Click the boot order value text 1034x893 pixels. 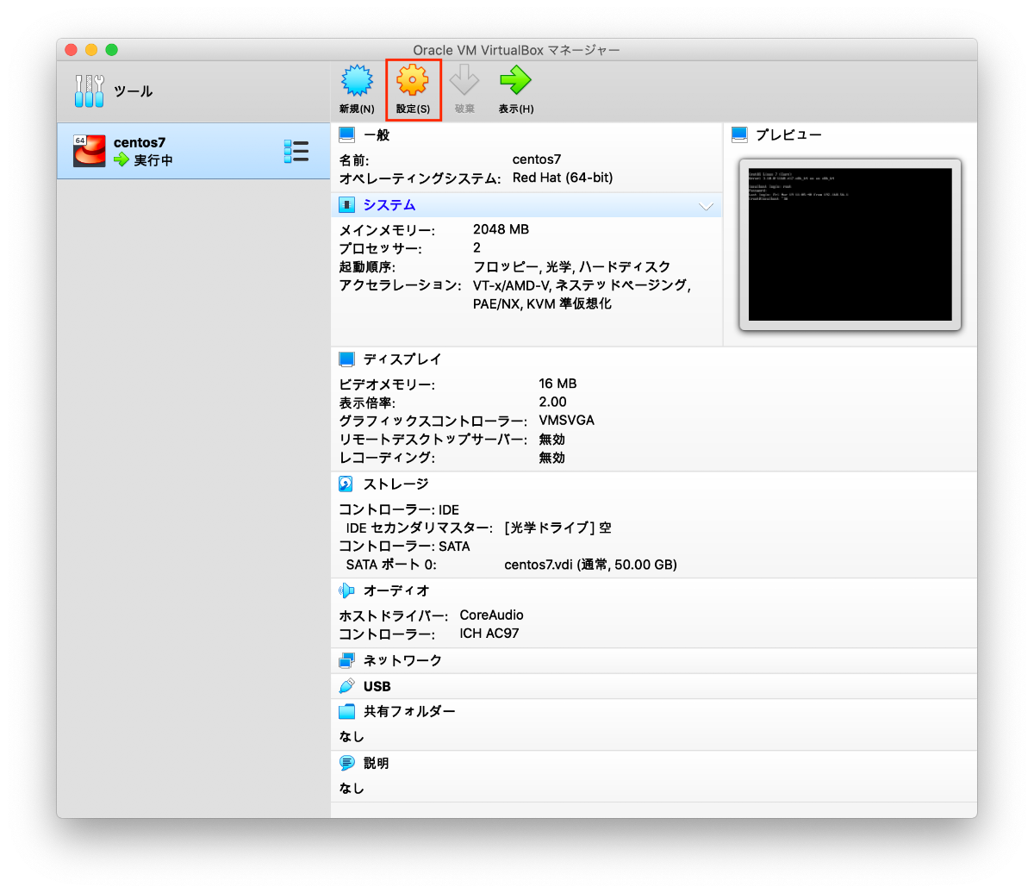[x=571, y=267]
